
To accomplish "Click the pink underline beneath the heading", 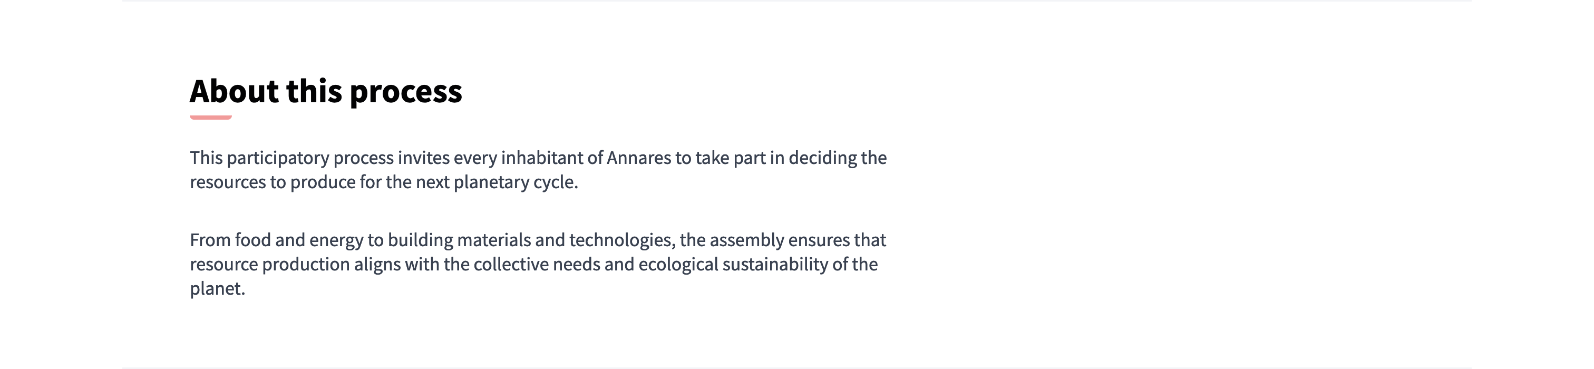I will pyautogui.click(x=210, y=117).
